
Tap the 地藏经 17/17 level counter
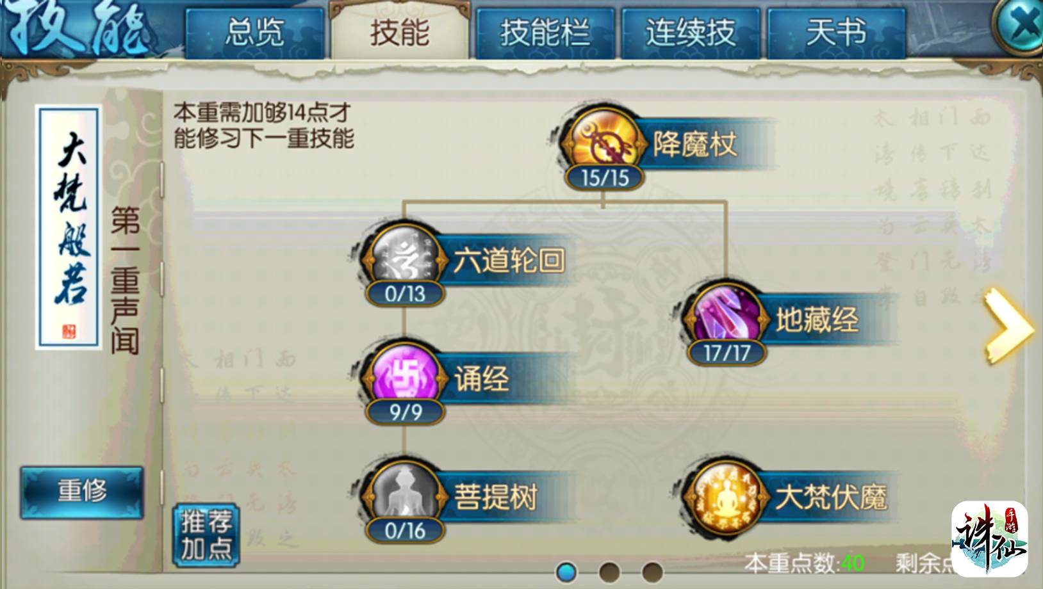click(726, 352)
